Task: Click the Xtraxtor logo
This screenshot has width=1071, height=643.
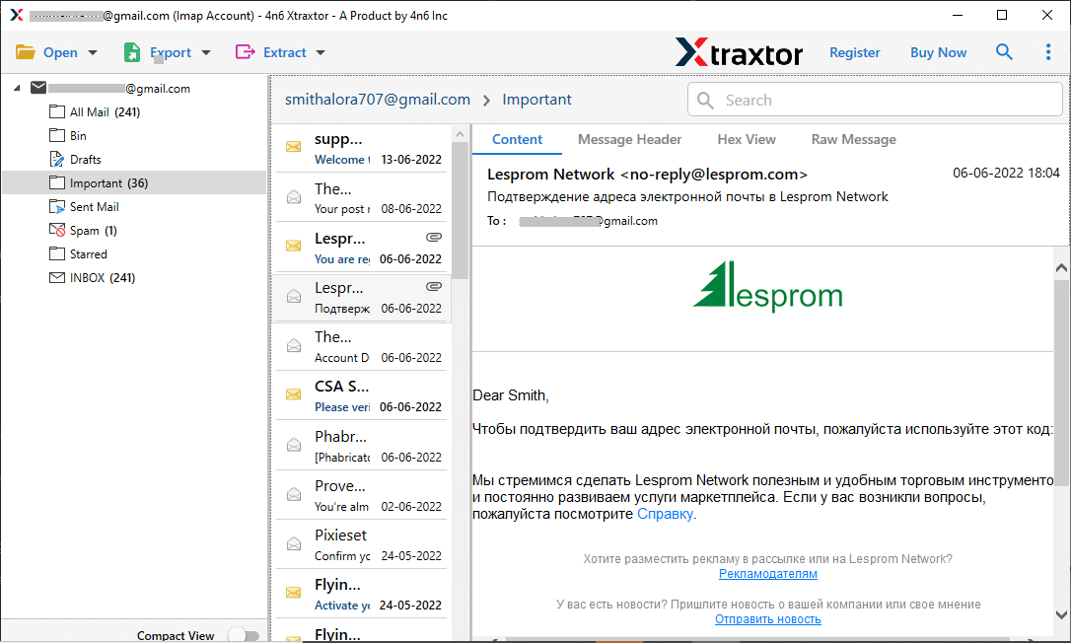Action: [739, 52]
